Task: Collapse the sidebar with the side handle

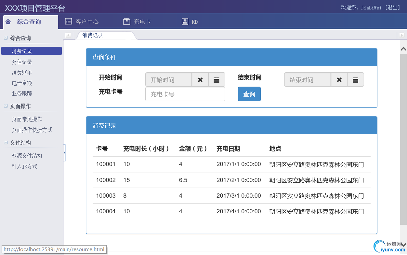Action: 64,152
